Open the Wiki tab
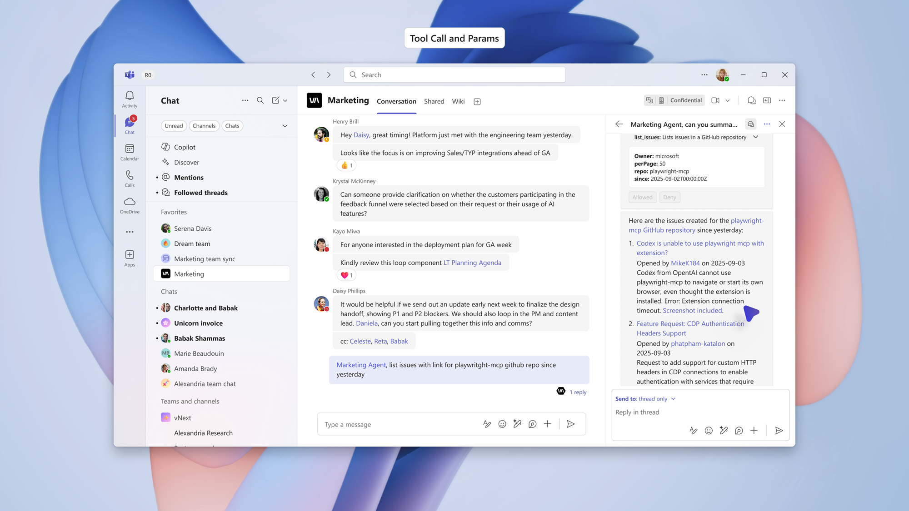Image resolution: width=909 pixels, height=511 pixels. click(458, 101)
